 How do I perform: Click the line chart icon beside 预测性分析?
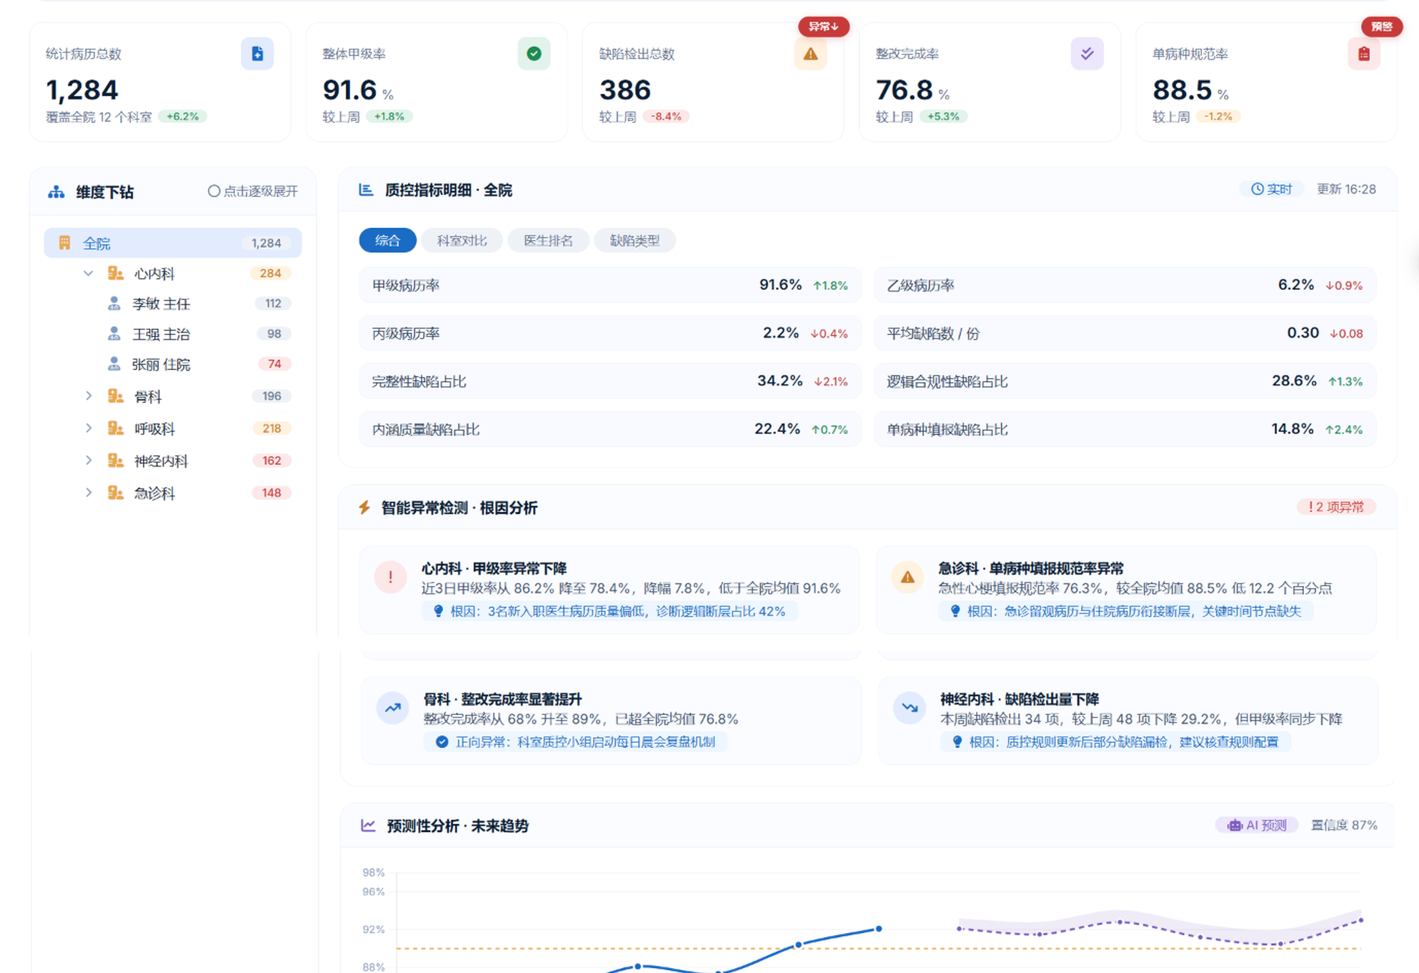[x=368, y=826]
